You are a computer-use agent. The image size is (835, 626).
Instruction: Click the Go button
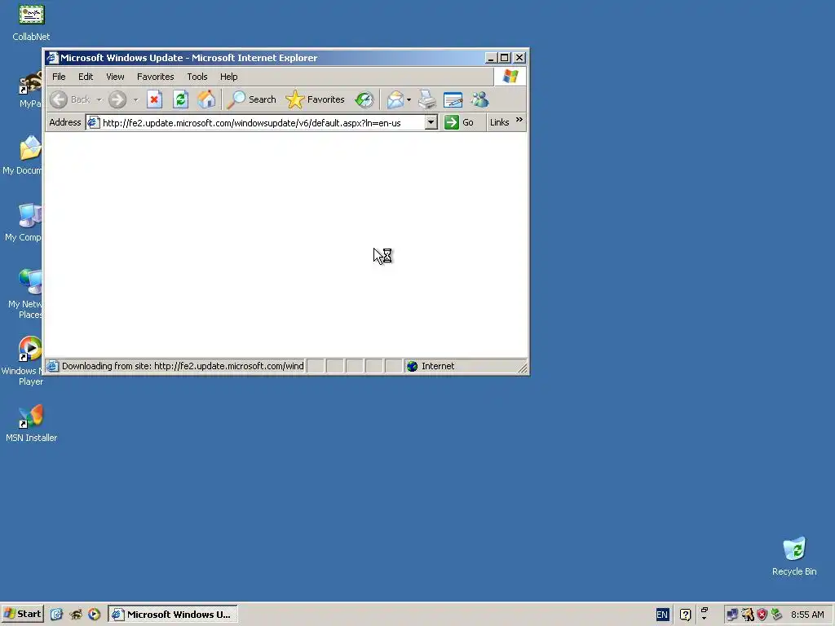[459, 122]
